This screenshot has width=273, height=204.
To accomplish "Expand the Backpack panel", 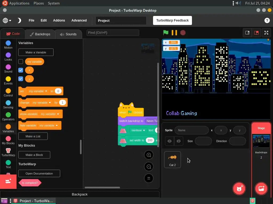I will click(x=80, y=194).
